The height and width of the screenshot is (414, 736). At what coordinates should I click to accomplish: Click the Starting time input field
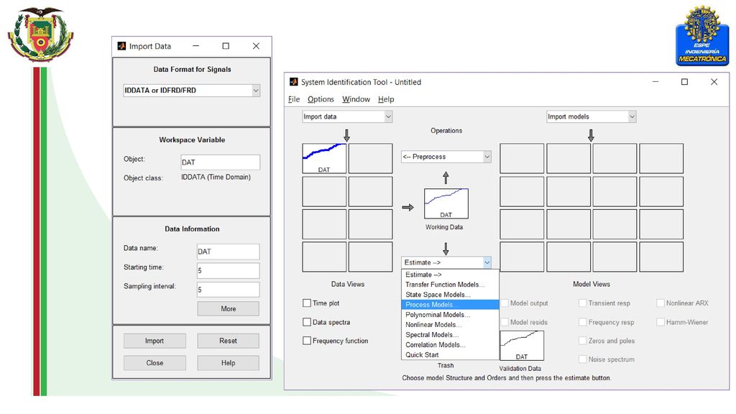pyautogui.click(x=228, y=271)
